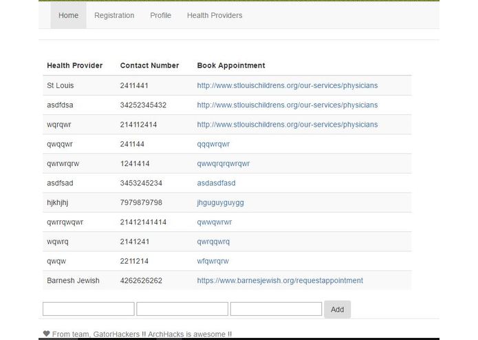Select the Book Appointment column header
478x340 pixels.
pos(231,65)
